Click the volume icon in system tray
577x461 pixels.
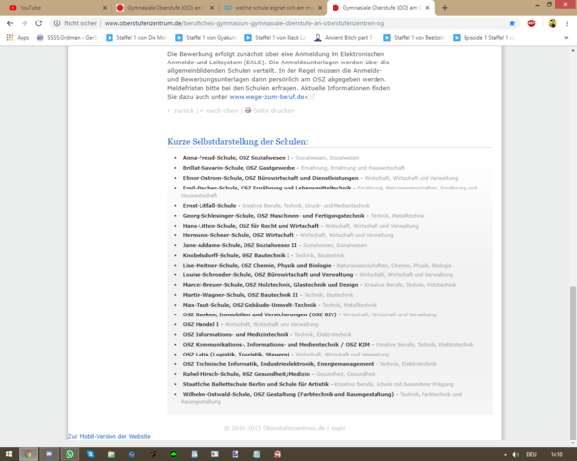516,455
